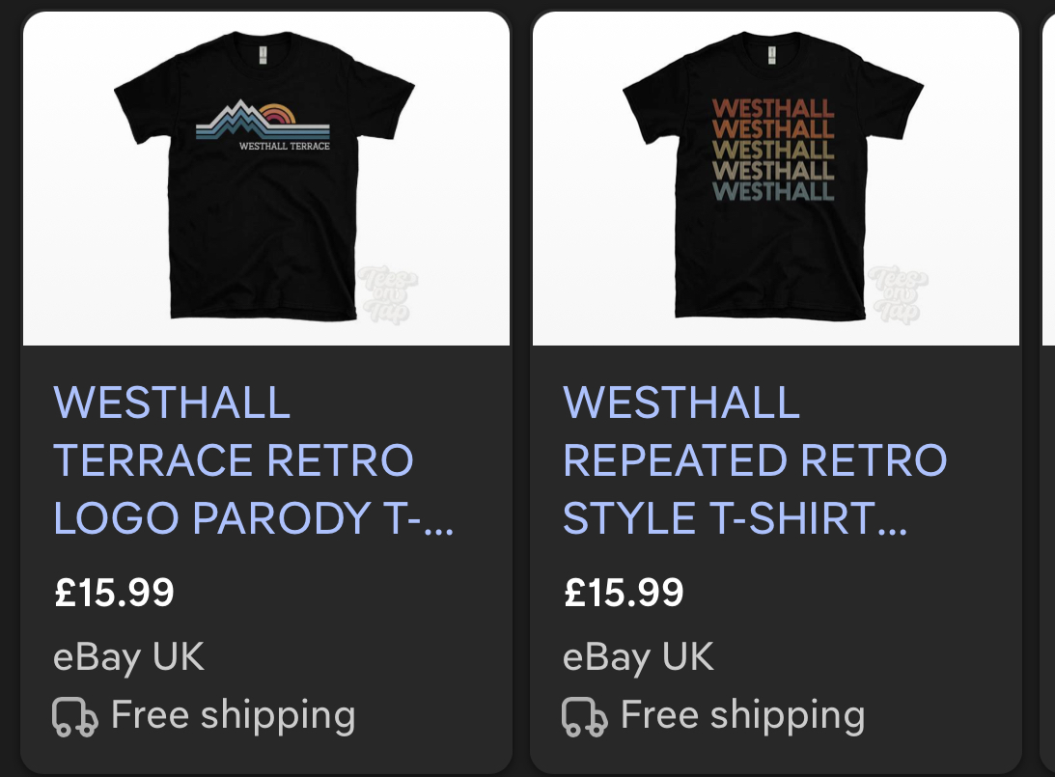Screen dimensions: 1055x777
Task: Click the small WESTHALL TERRACE text printed on shirt
Action: [284, 147]
